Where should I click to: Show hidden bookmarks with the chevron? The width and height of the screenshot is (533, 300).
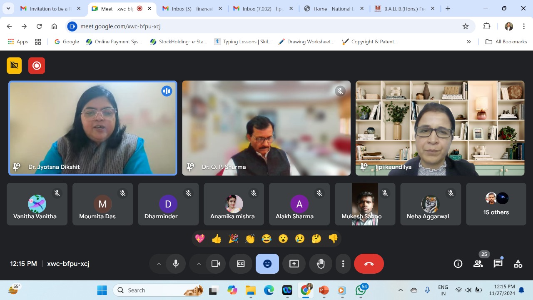pos(469,42)
